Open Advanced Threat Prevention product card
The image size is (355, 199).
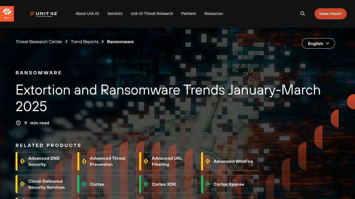[x=106, y=161]
